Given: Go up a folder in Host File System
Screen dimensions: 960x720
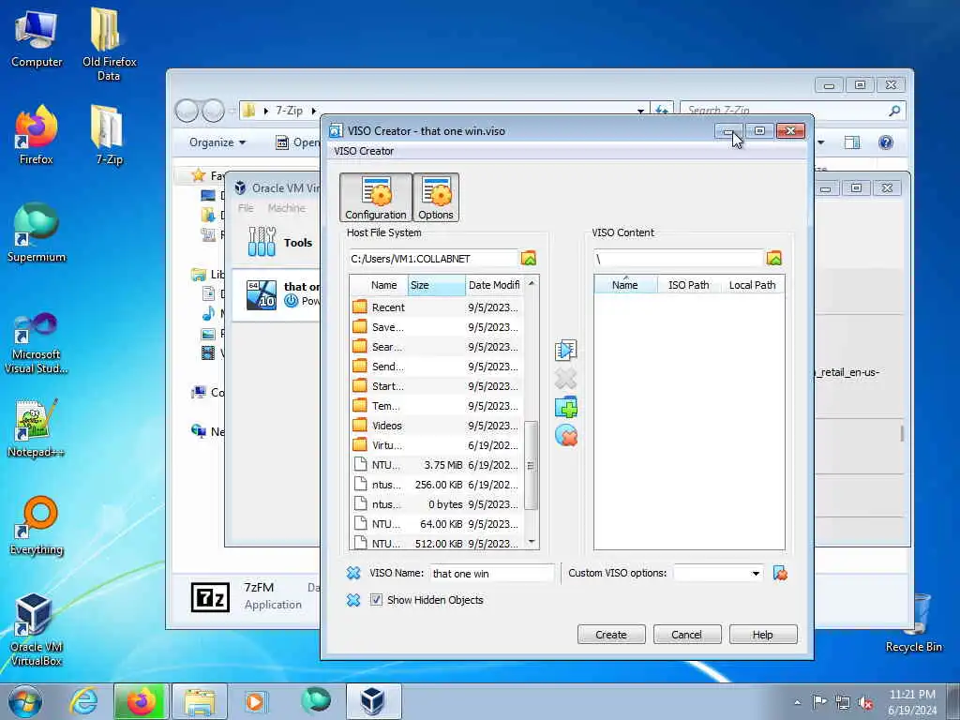Looking at the screenshot, I should [x=529, y=259].
